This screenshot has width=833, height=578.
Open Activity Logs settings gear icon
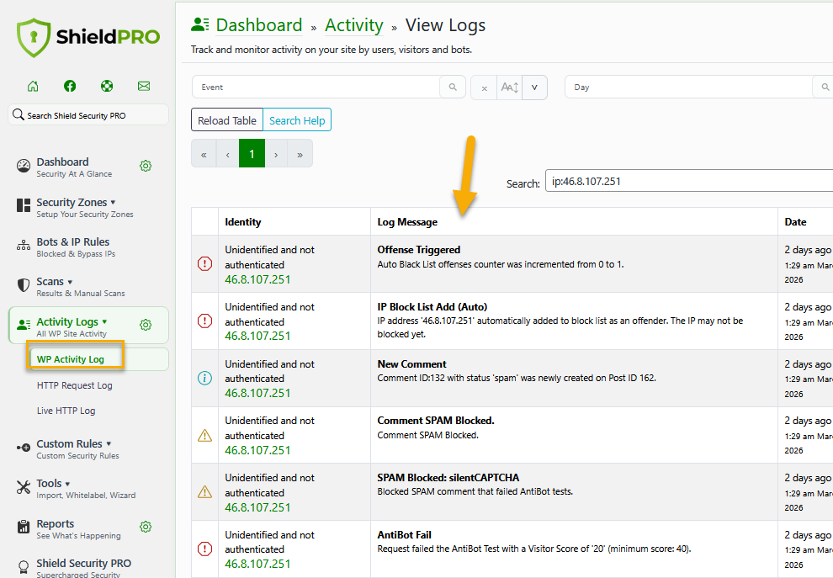(146, 325)
